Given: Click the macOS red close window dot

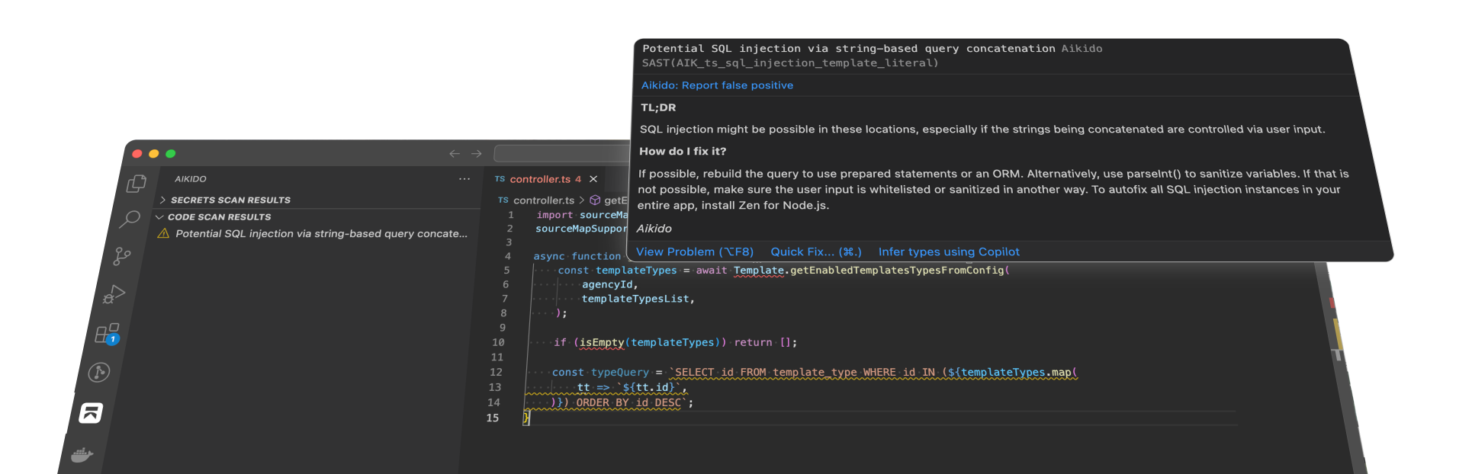Looking at the screenshot, I should pos(137,153).
